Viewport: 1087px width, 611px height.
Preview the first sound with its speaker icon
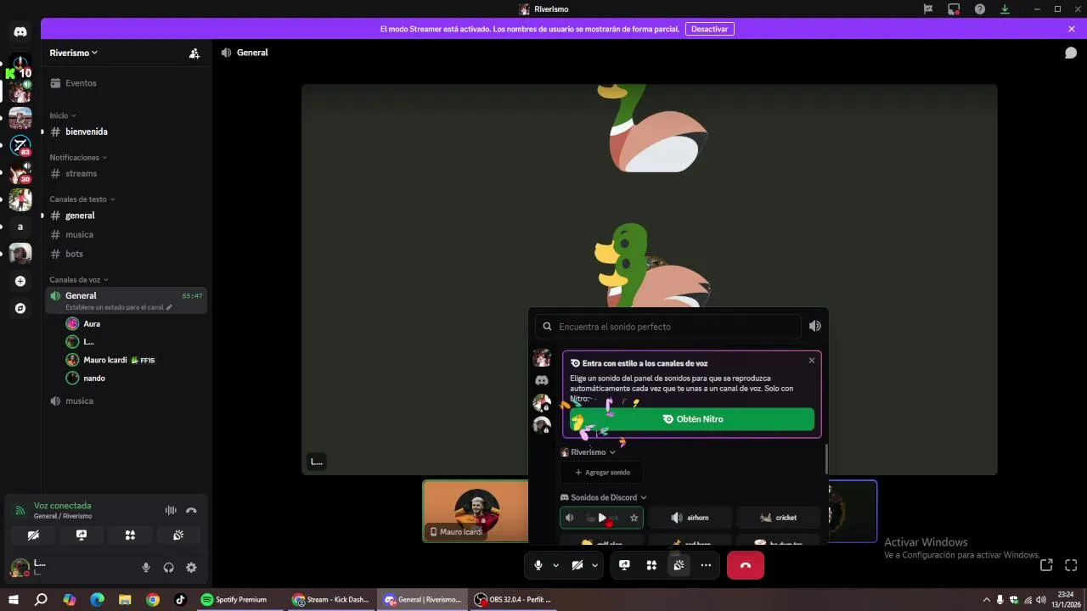pos(570,518)
